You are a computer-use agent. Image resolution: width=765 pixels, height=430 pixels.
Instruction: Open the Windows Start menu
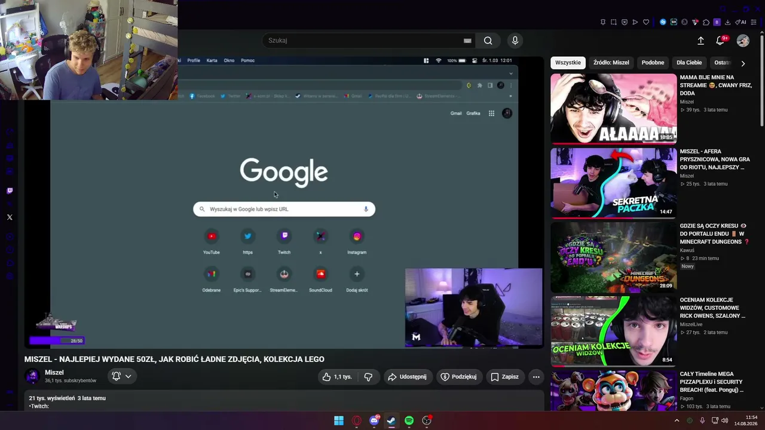click(339, 420)
